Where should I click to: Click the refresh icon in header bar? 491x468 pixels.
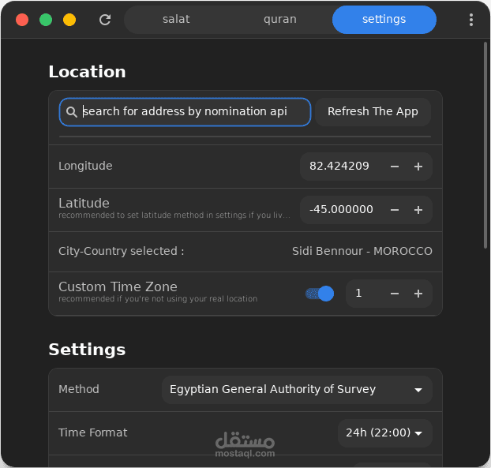tap(105, 20)
